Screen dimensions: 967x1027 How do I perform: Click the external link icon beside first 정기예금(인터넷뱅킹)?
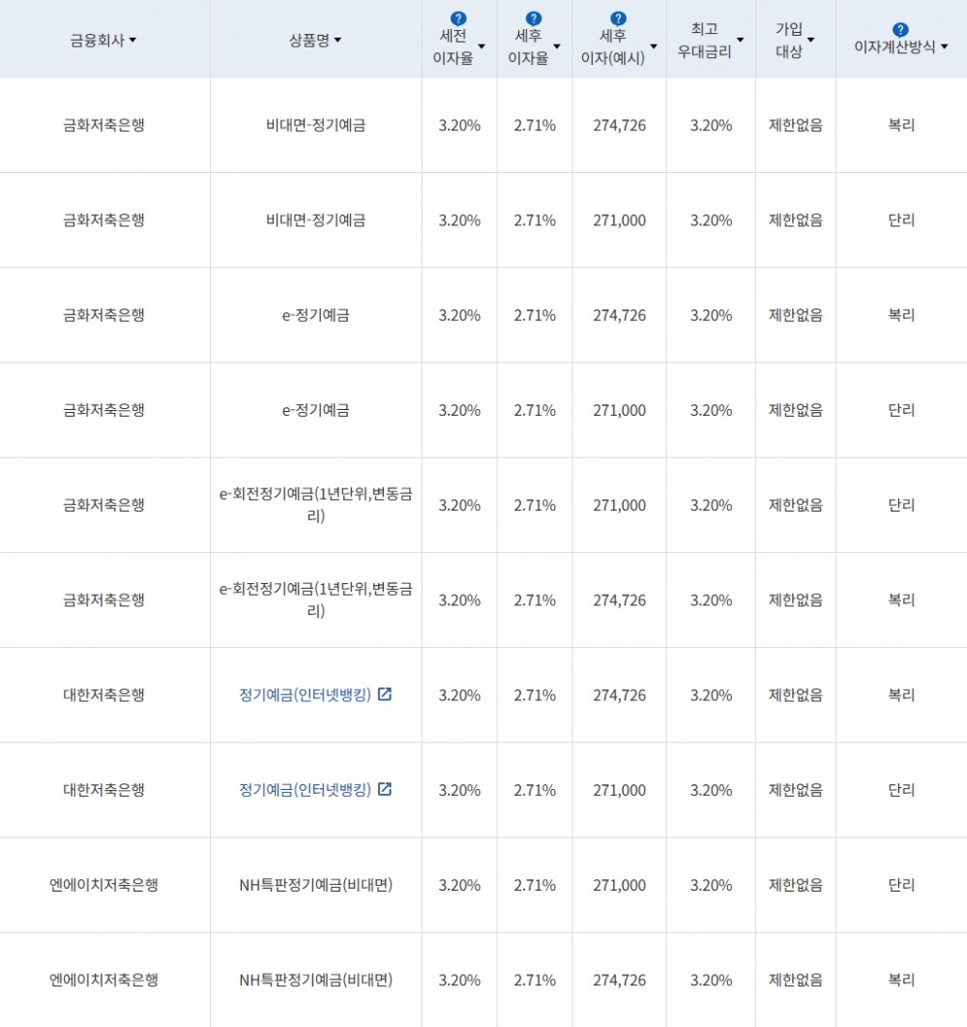tap(386, 694)
